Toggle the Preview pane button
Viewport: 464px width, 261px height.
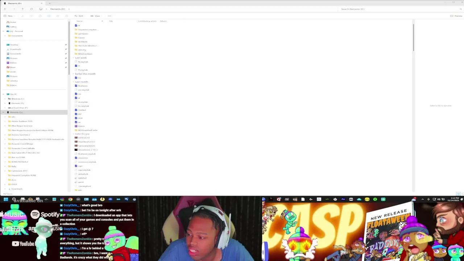click(456, 16)
